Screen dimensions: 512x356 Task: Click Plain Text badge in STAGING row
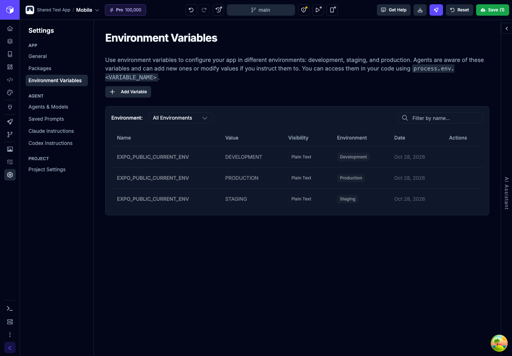point(301,199)
